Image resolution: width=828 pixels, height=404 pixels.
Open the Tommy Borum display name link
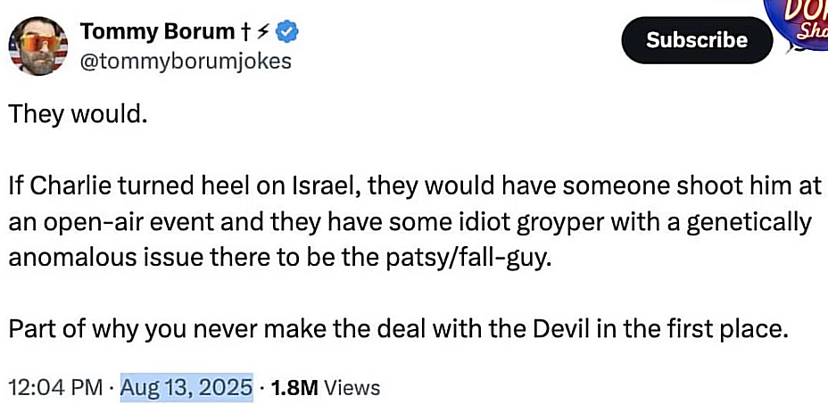point(157,33)
